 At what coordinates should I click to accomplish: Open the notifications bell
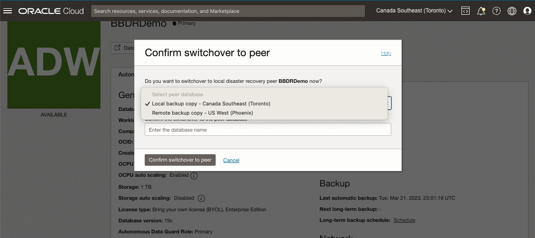[x=481, y=11]
